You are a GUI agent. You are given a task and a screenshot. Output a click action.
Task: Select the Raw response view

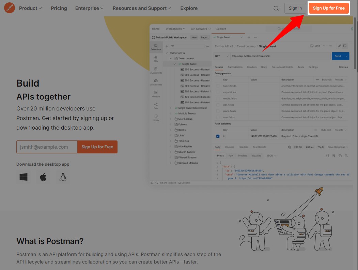(231, 156)
